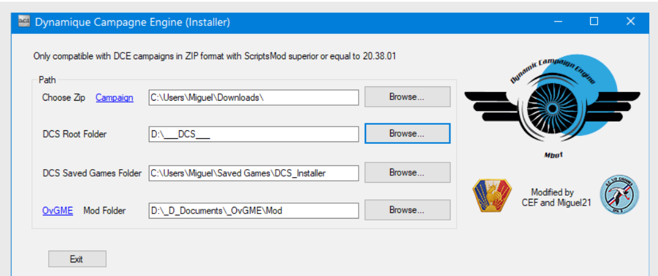Screen dimensions: 658x276
Task: Focus the DCS Root Folder path field
Action: coord(254,134)
